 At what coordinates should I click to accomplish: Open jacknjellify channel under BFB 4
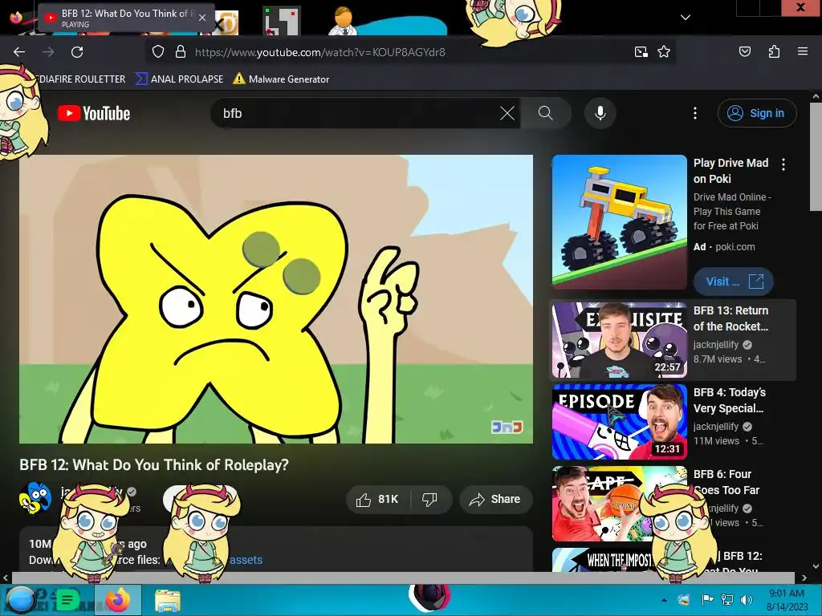(716, 427)
